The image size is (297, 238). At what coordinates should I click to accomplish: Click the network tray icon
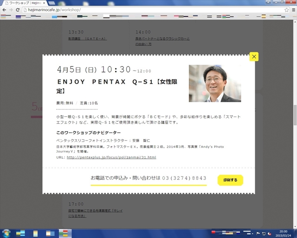264,234
